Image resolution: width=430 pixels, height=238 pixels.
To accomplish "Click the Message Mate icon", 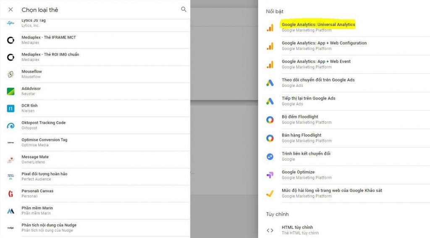I will [x=10, y=160].
